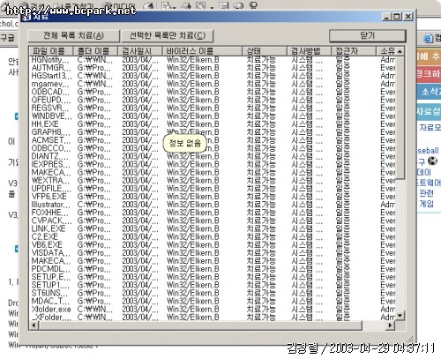Viewport: 441px width, 359px height.
Task: Click the 접근자 column header
Action: pyautogui.click(x=354, y=51)
